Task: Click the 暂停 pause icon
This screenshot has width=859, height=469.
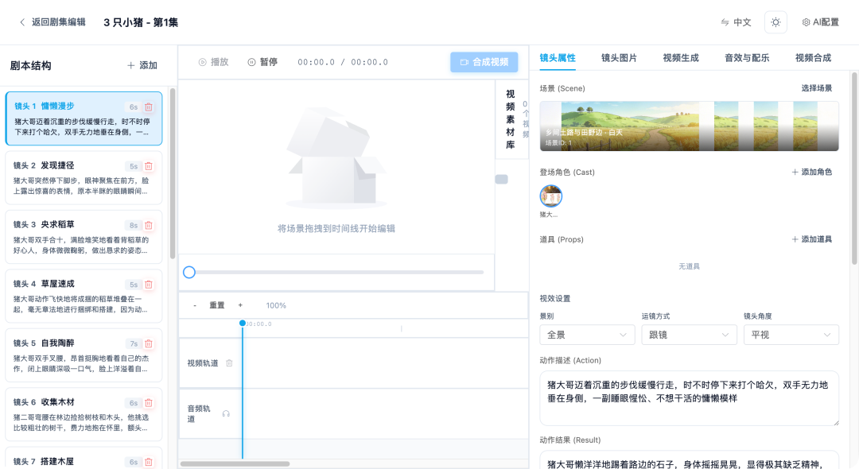Action: (252, 62)
